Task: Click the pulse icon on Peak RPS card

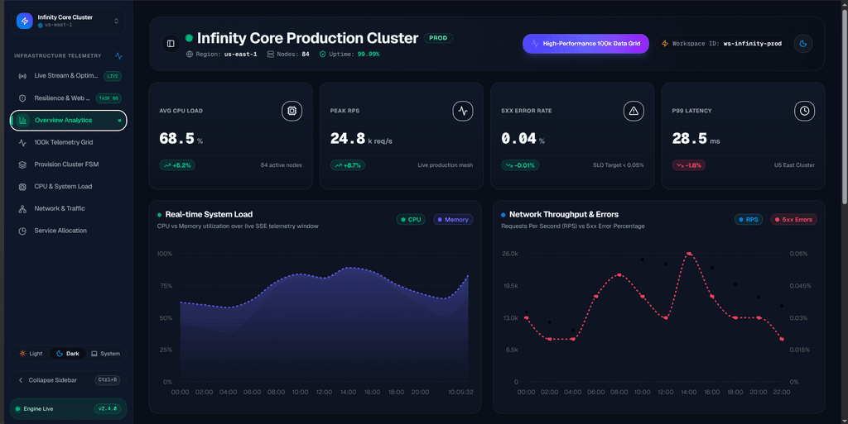Action: coord(463,111)
